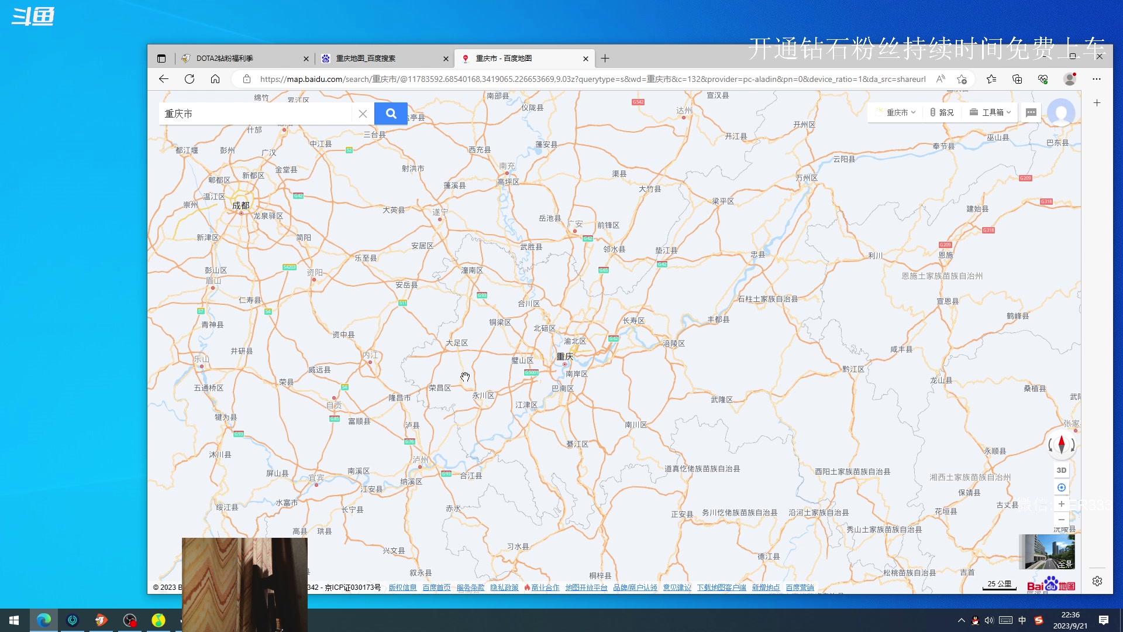Zoom in with the map plus button
This screenshot has height=632, width=1123.
pyautogui.click(x=1061, y=504)
